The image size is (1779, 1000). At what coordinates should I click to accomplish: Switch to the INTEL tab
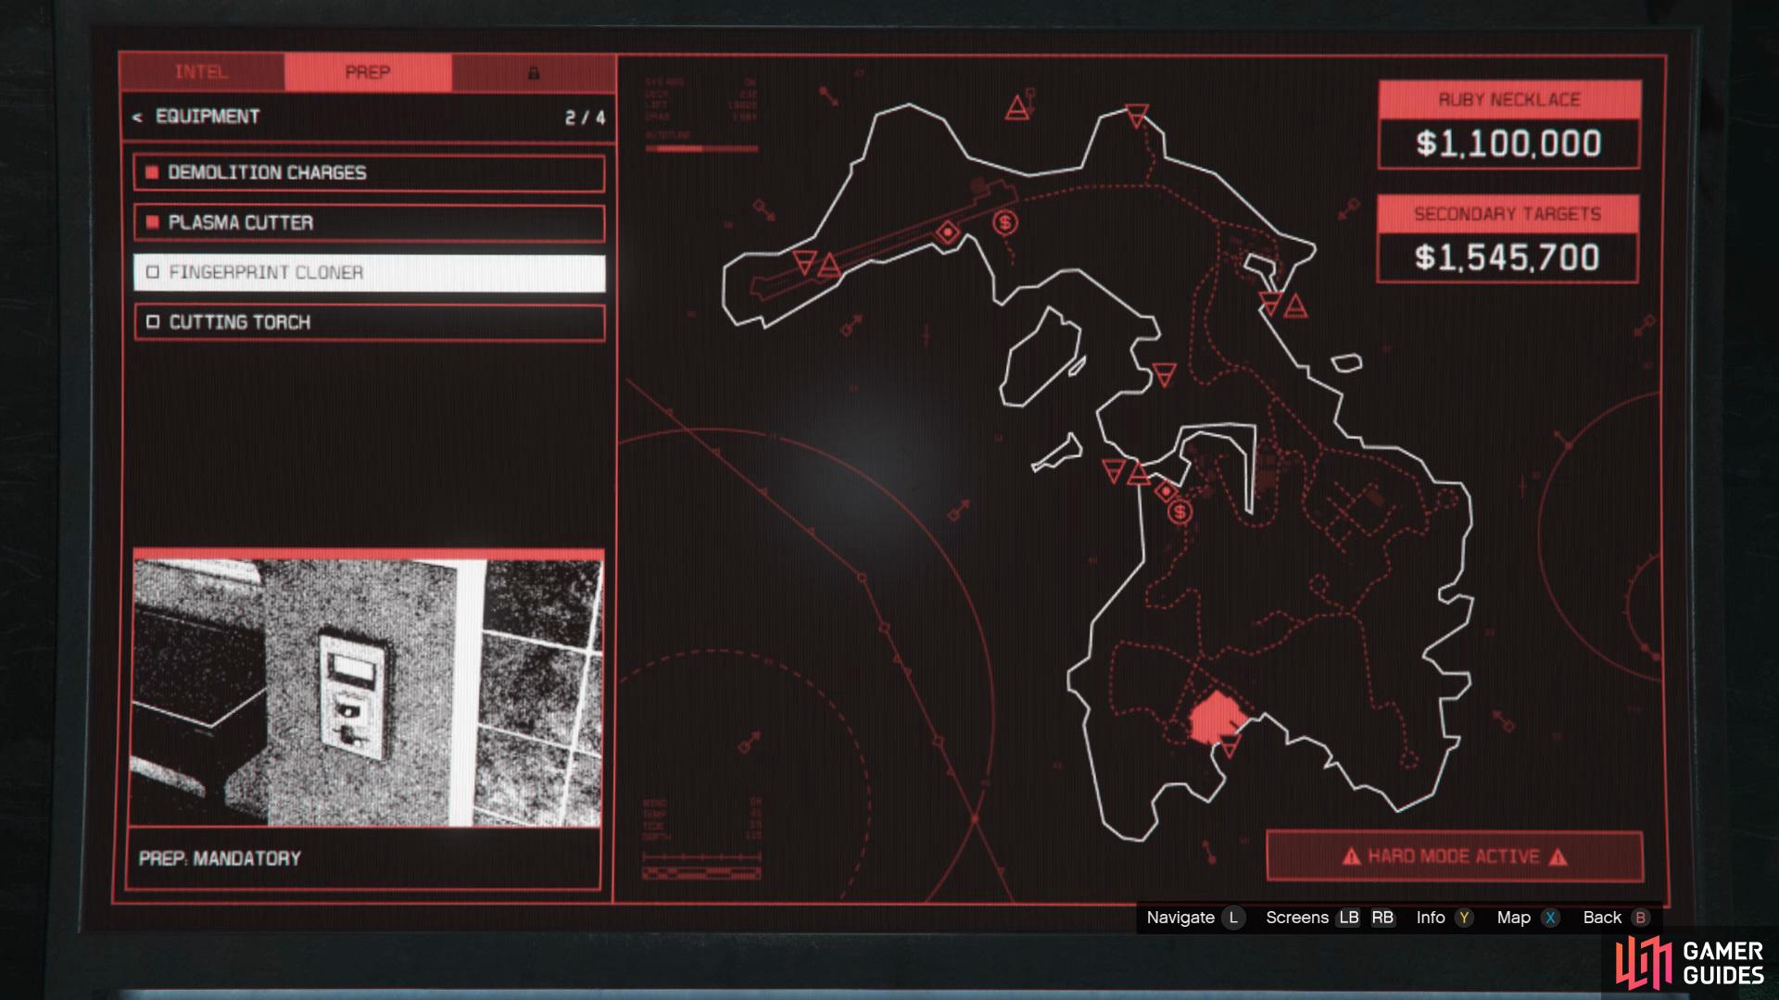point(202,72)
